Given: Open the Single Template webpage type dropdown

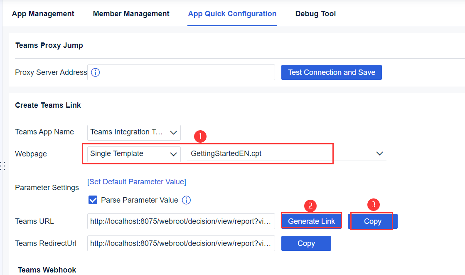Looking at the screenshot, I should [x=134, y=154].
